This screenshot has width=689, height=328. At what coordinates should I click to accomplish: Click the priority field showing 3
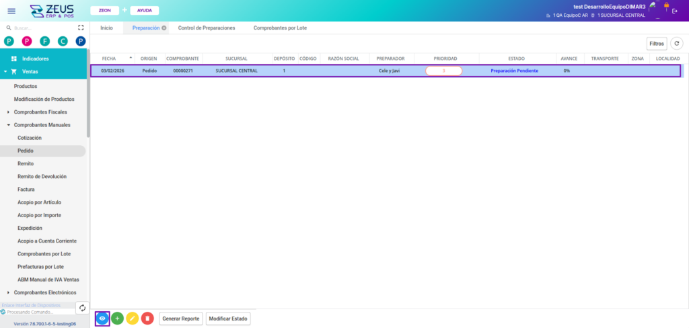(x=443, y=71)
